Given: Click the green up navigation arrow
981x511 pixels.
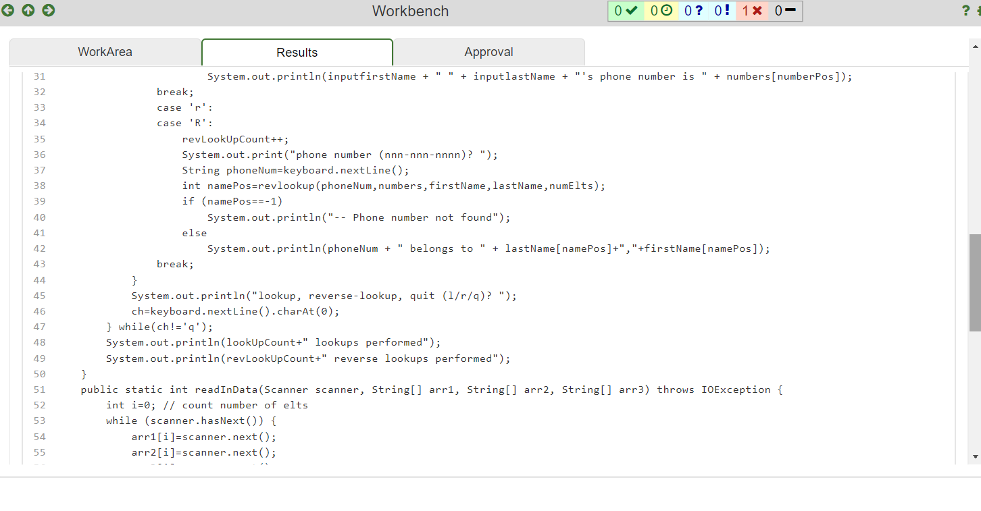Looking at the screenshot, I should pos(28,10).
